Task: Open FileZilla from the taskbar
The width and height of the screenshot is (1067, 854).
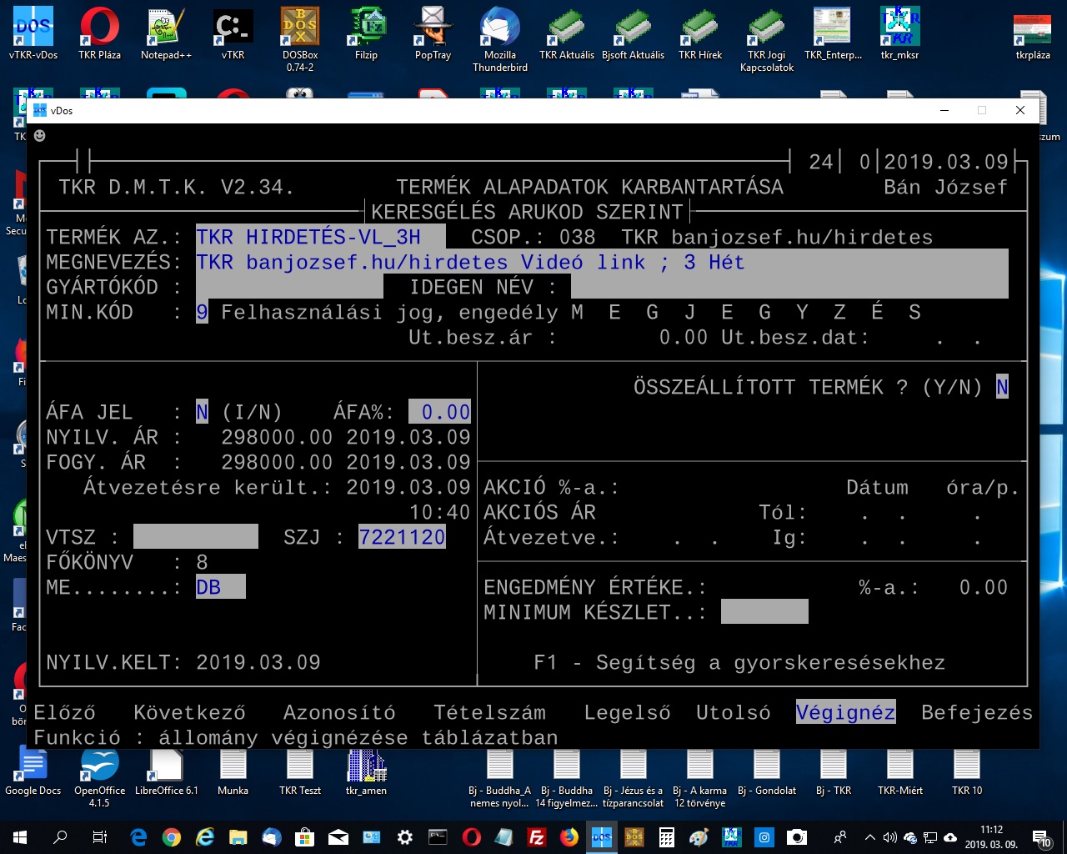Action: pos(537,837)
